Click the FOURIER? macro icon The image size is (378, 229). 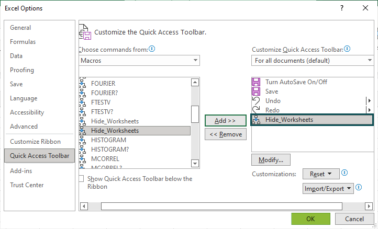pos(82,93)
